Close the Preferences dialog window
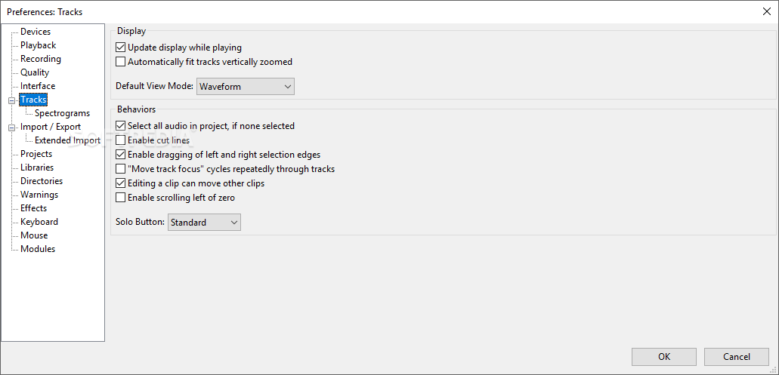779x375 pixels. [x=767, y=11]
